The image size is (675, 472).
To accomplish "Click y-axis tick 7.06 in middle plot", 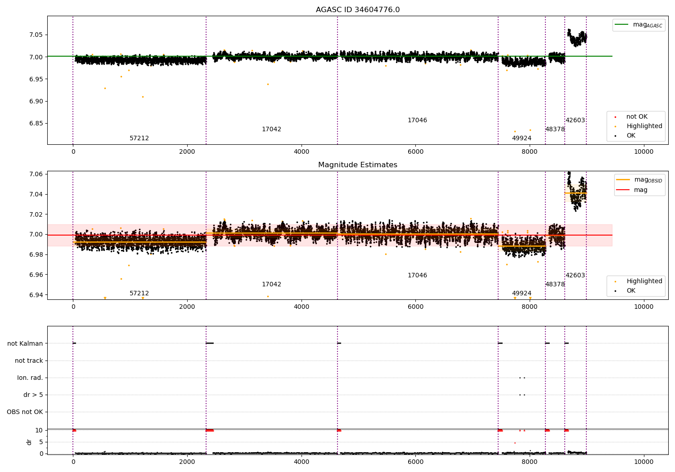I will coord(36,174).
